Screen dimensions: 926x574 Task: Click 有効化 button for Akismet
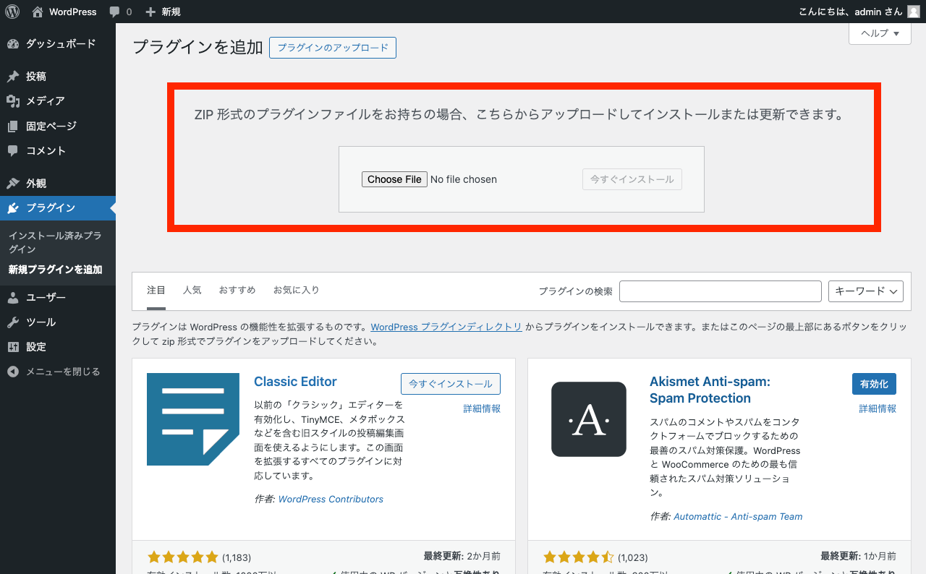pos(874,384)
